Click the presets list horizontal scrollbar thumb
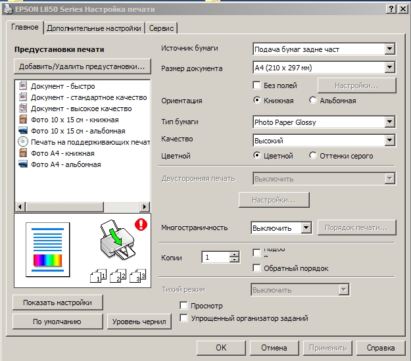 [x=64, y=207]
